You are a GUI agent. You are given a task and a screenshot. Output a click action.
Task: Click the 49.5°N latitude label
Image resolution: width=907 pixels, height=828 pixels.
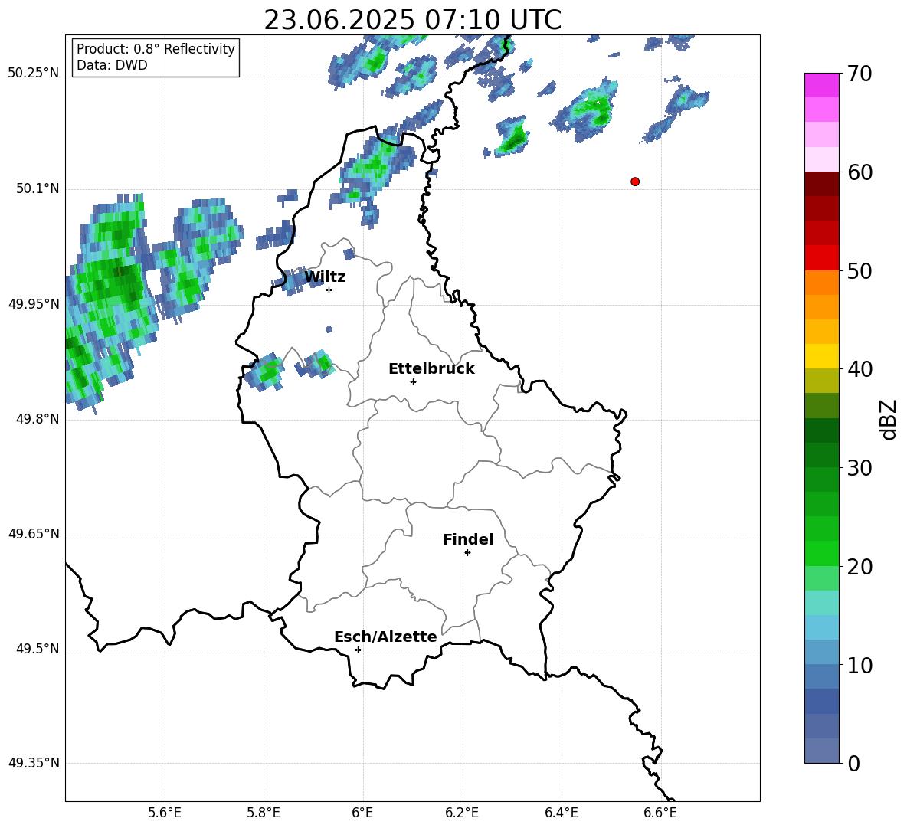[38, 650]
